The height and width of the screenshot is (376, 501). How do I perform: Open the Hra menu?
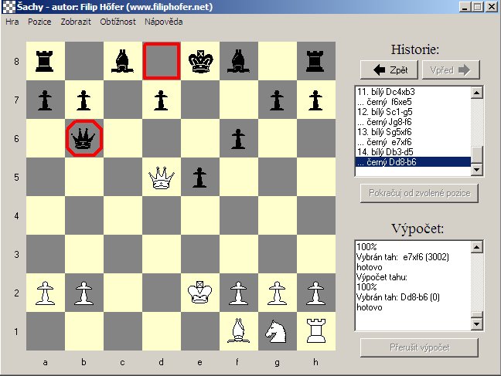click(12, 22)
